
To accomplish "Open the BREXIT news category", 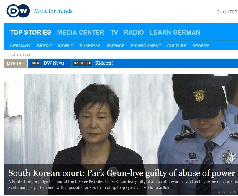I will coord(44,46).
